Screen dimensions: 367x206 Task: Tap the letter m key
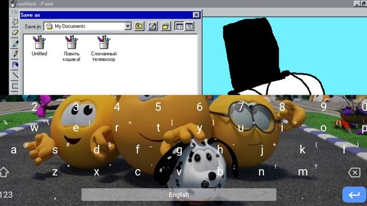pos(303,172)
